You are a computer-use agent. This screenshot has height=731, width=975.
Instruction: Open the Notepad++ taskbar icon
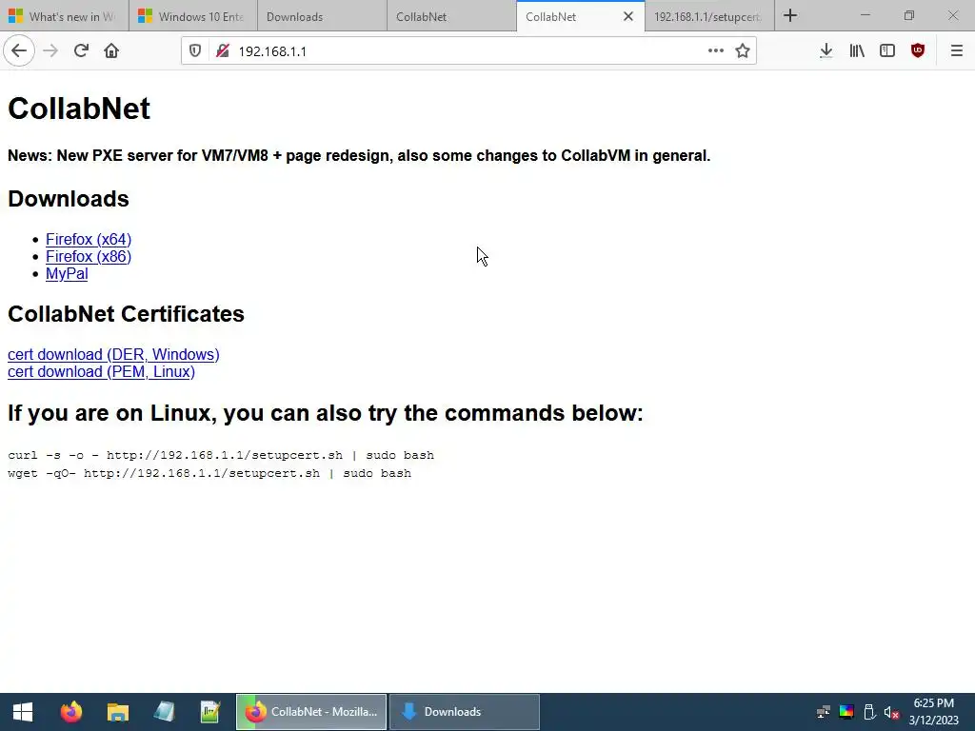click(210, 712)
